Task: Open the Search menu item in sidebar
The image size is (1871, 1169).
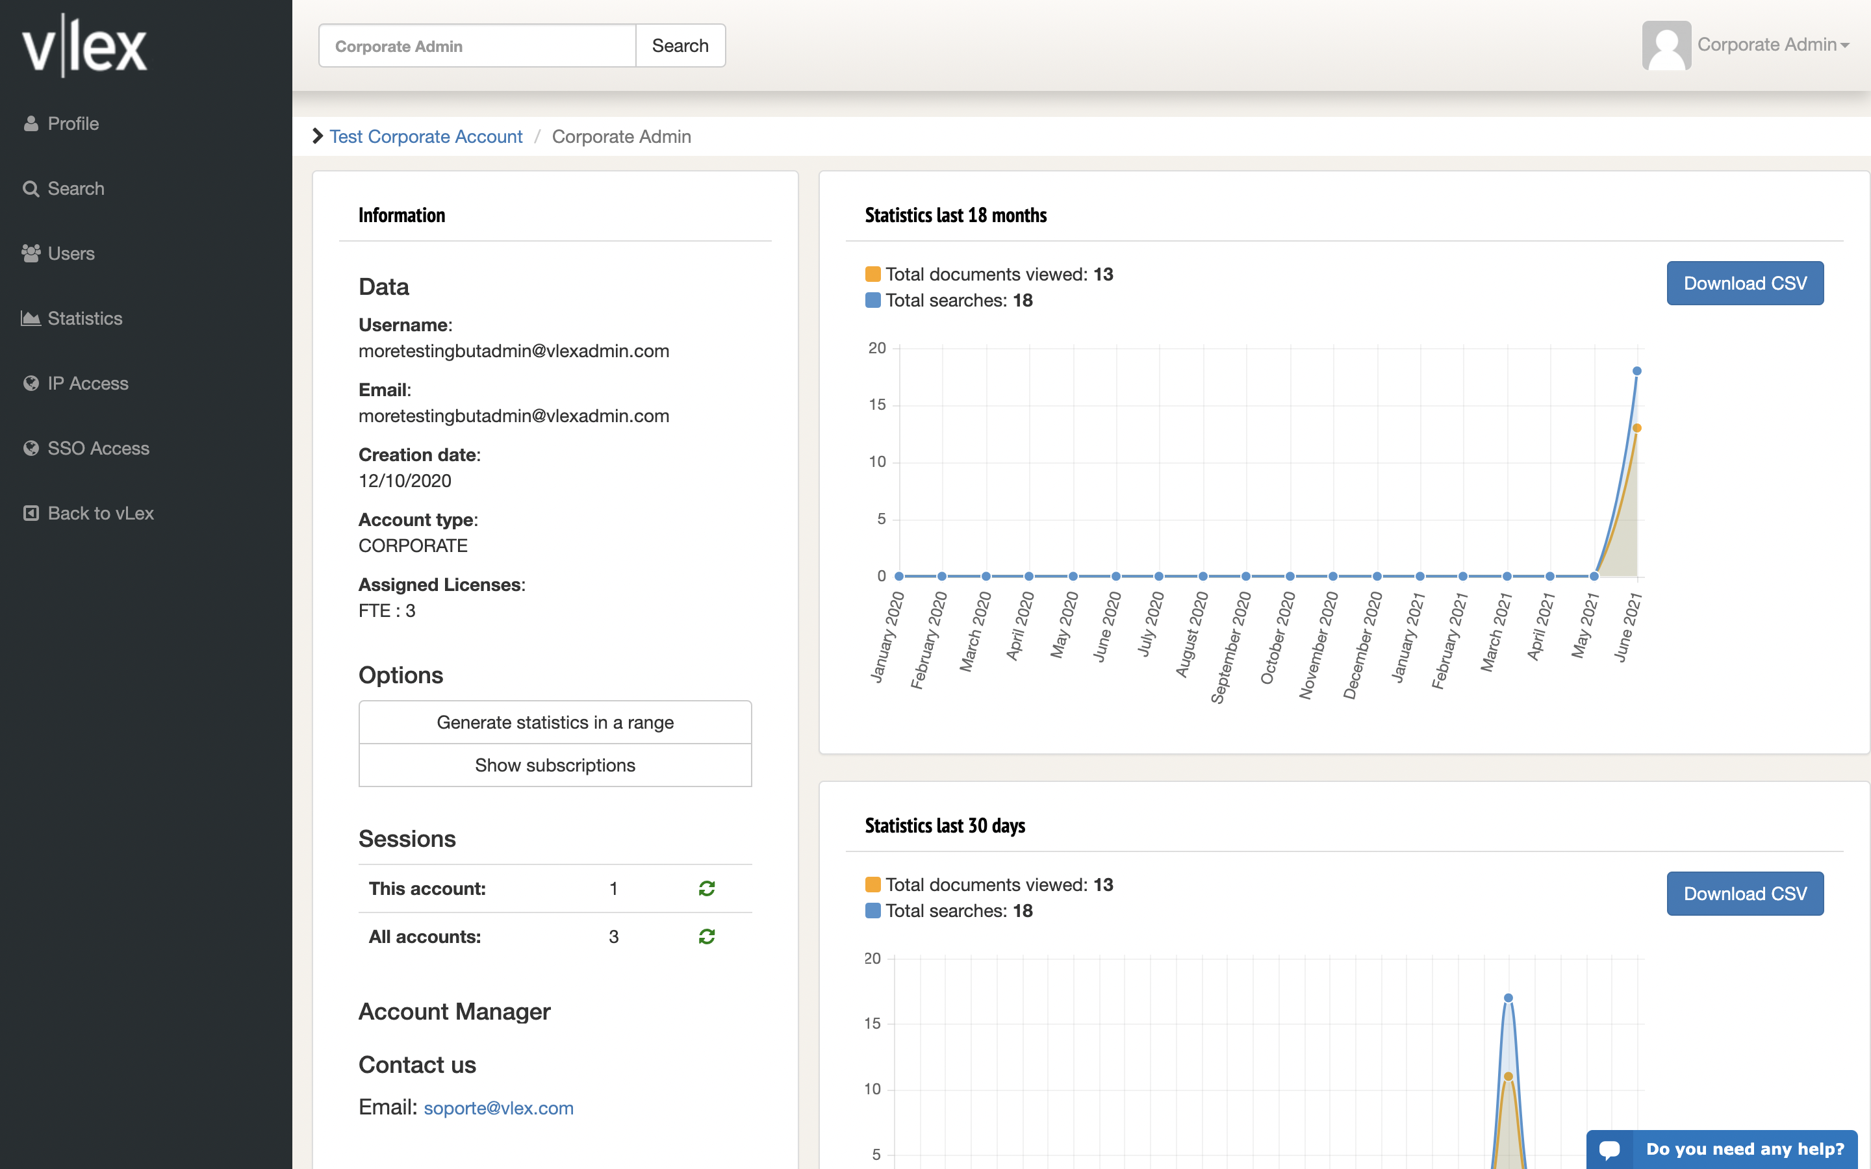Action: tap(76, 188)
